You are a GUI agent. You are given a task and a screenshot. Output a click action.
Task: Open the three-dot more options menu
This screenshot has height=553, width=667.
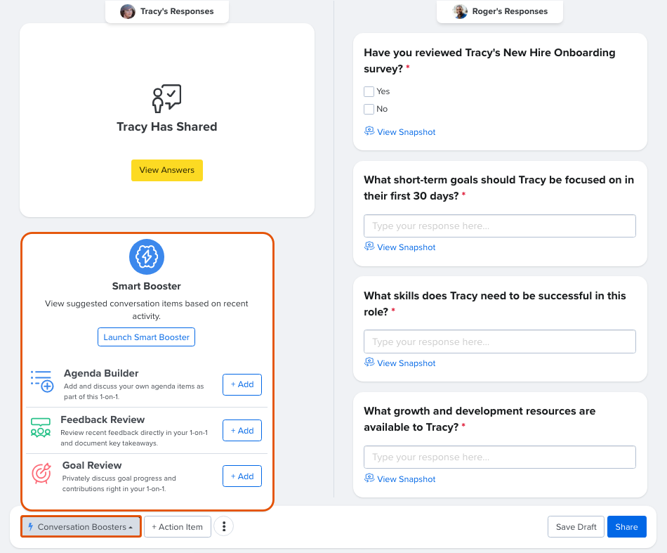coord(223,526)
